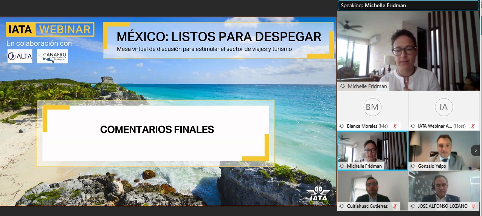Click the headset icon next to Blanca Morales
482x216 pixels.
[342, 126]
